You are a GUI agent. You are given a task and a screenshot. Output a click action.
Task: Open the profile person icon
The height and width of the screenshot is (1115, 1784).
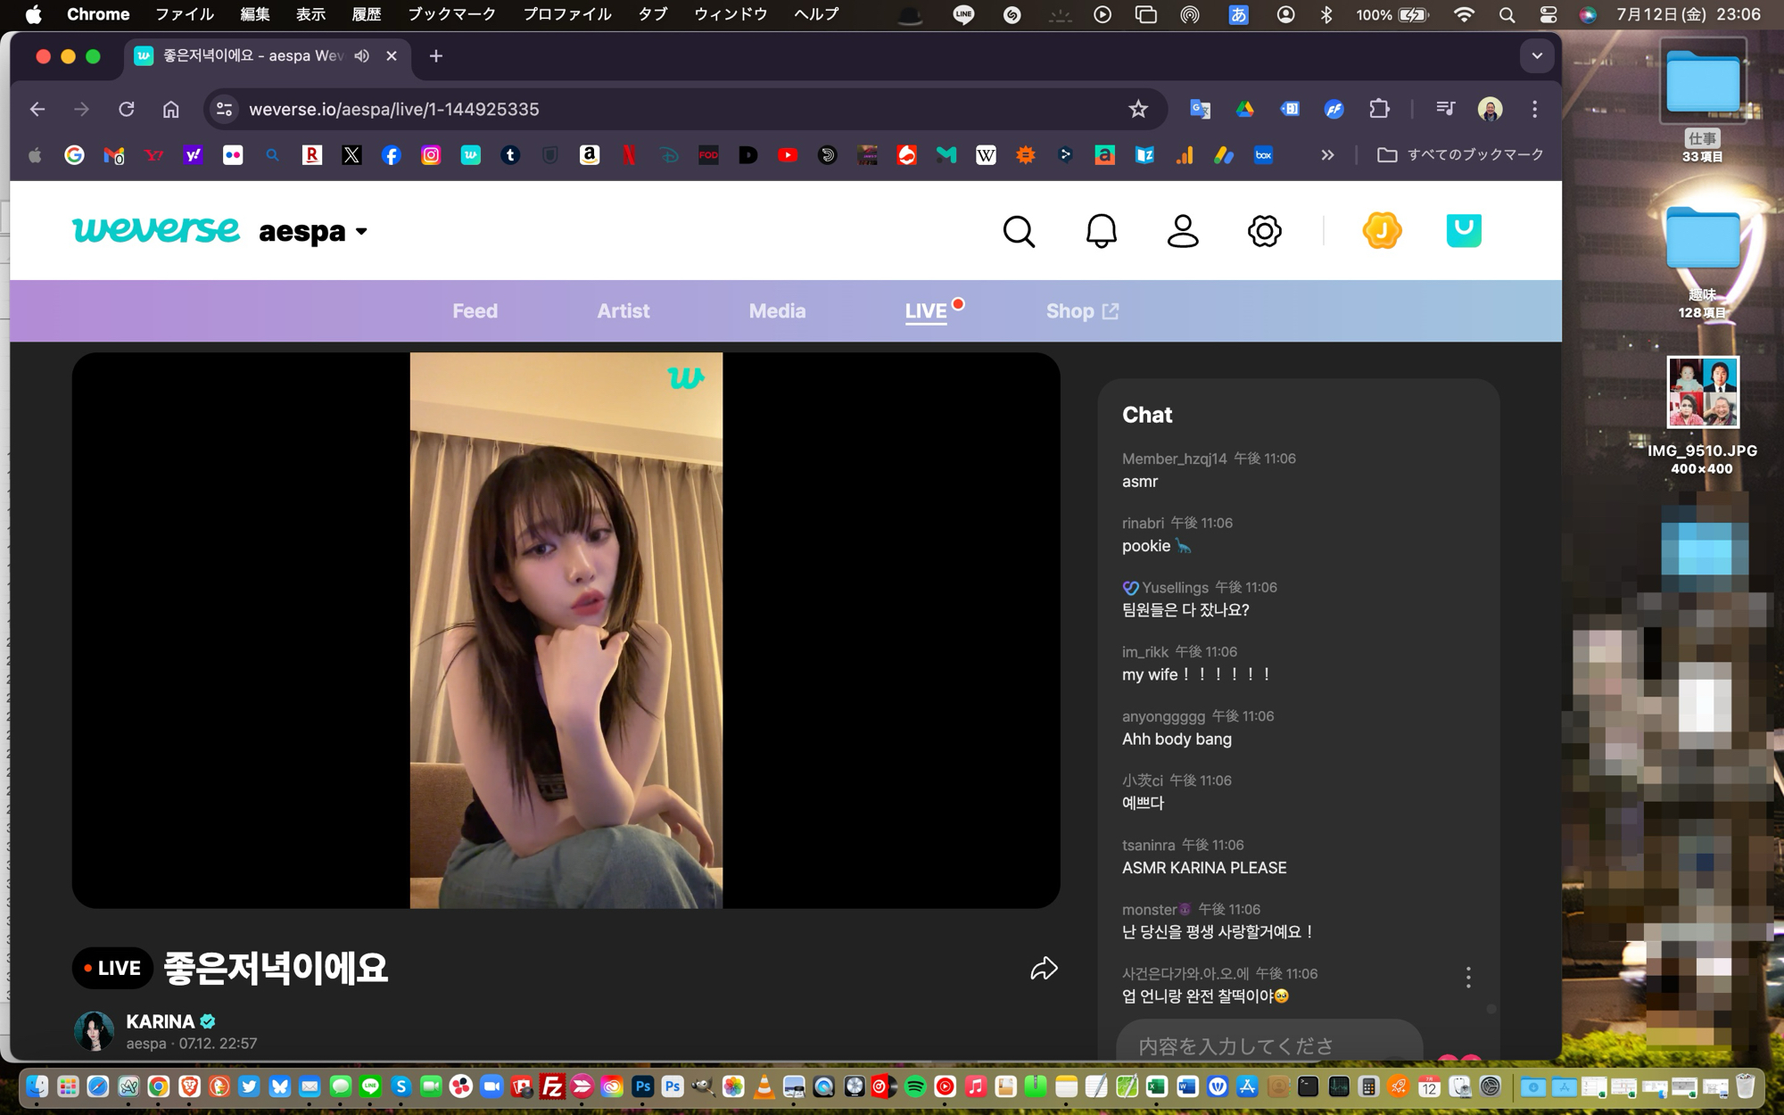point(1183,231)
